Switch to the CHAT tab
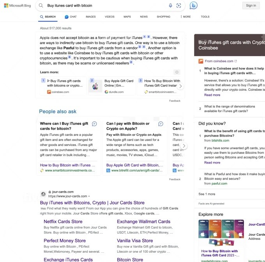The width and height of the screenshot is (265, 262). click(71, 17)
